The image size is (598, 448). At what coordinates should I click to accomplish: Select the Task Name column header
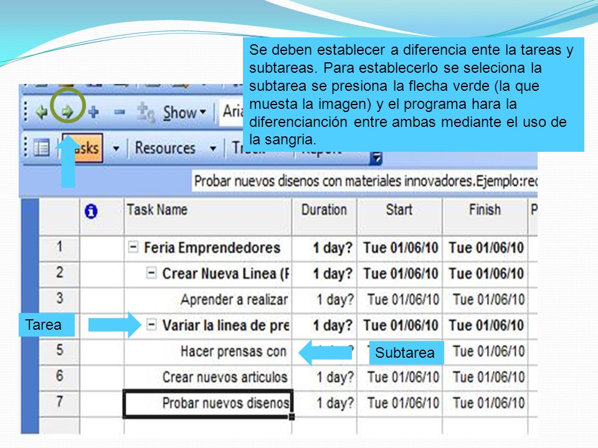(208, 217)
